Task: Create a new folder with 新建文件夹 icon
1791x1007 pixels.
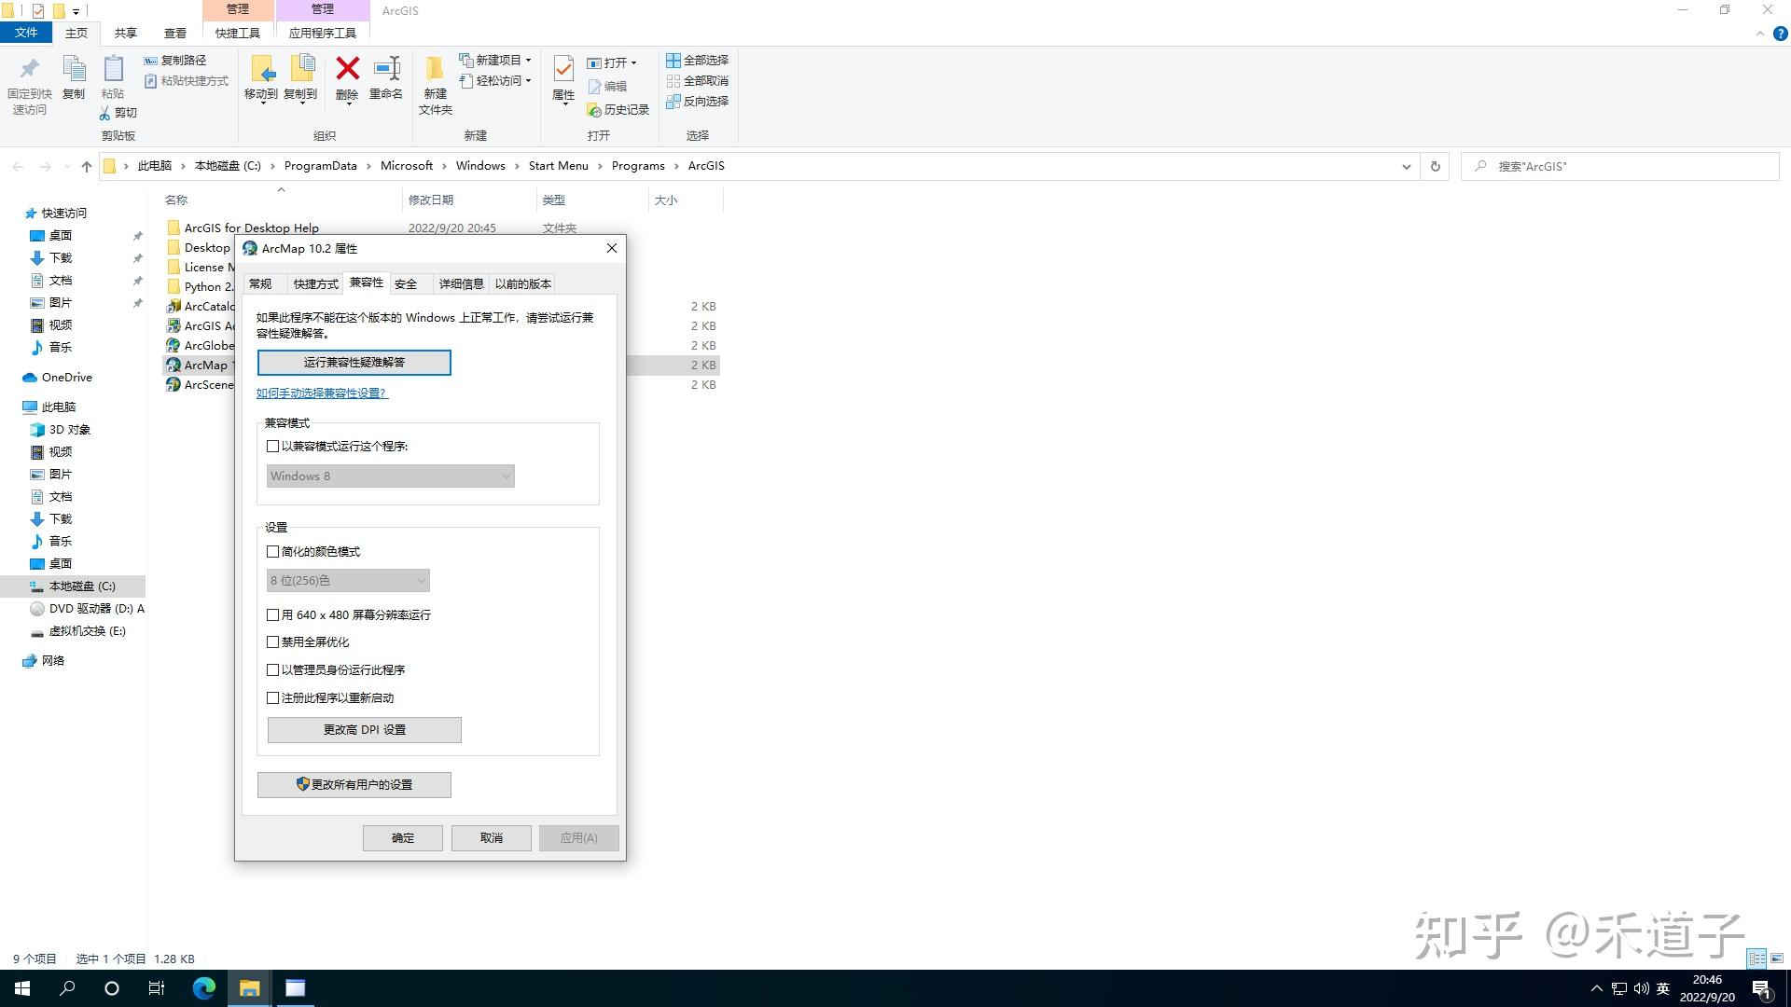Action: pos(434,84)
